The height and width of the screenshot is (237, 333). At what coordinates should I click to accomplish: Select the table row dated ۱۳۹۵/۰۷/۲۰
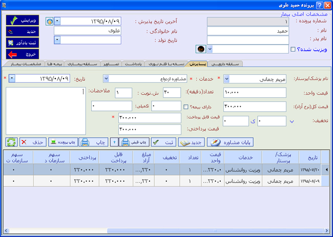tap(167, 169)
